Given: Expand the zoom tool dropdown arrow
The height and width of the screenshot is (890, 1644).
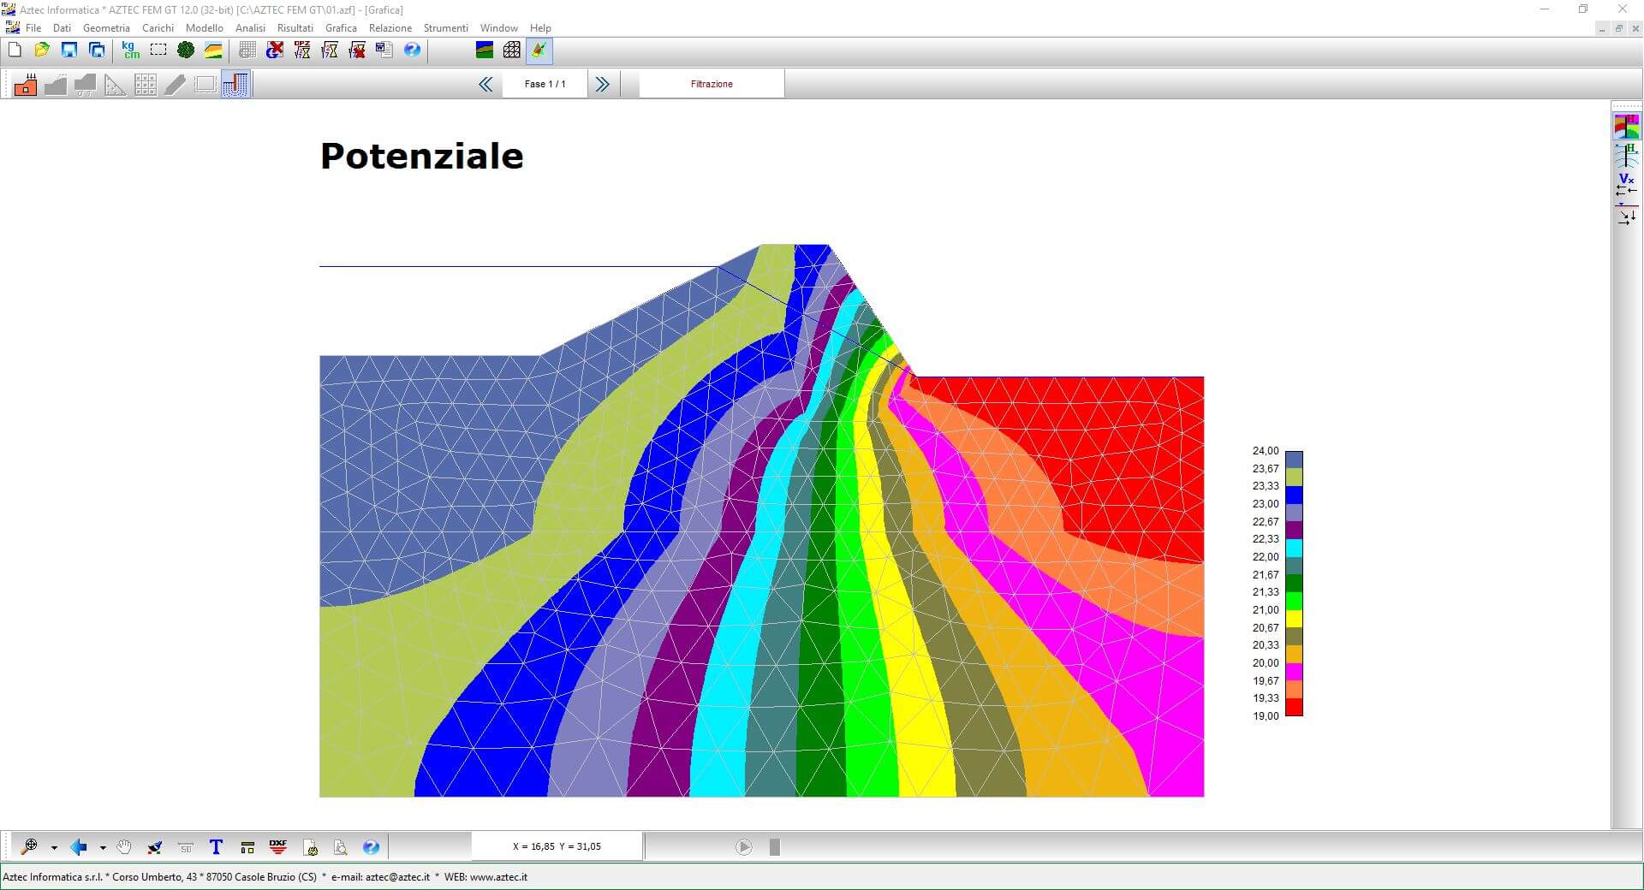Looking at the screenshot, I should 54,848.
